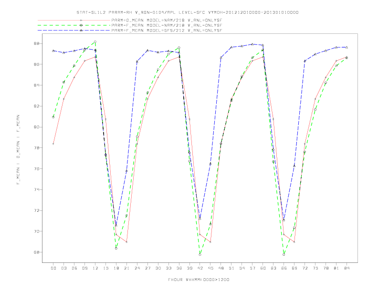Click x-axis tick label 75
This screenshot has height=292, width=378.
click(x=315, y=268)
